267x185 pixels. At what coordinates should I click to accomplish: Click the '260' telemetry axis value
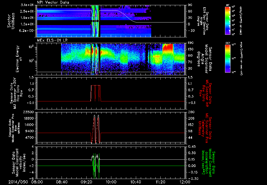pyautogui.click(x=191, y=112)
